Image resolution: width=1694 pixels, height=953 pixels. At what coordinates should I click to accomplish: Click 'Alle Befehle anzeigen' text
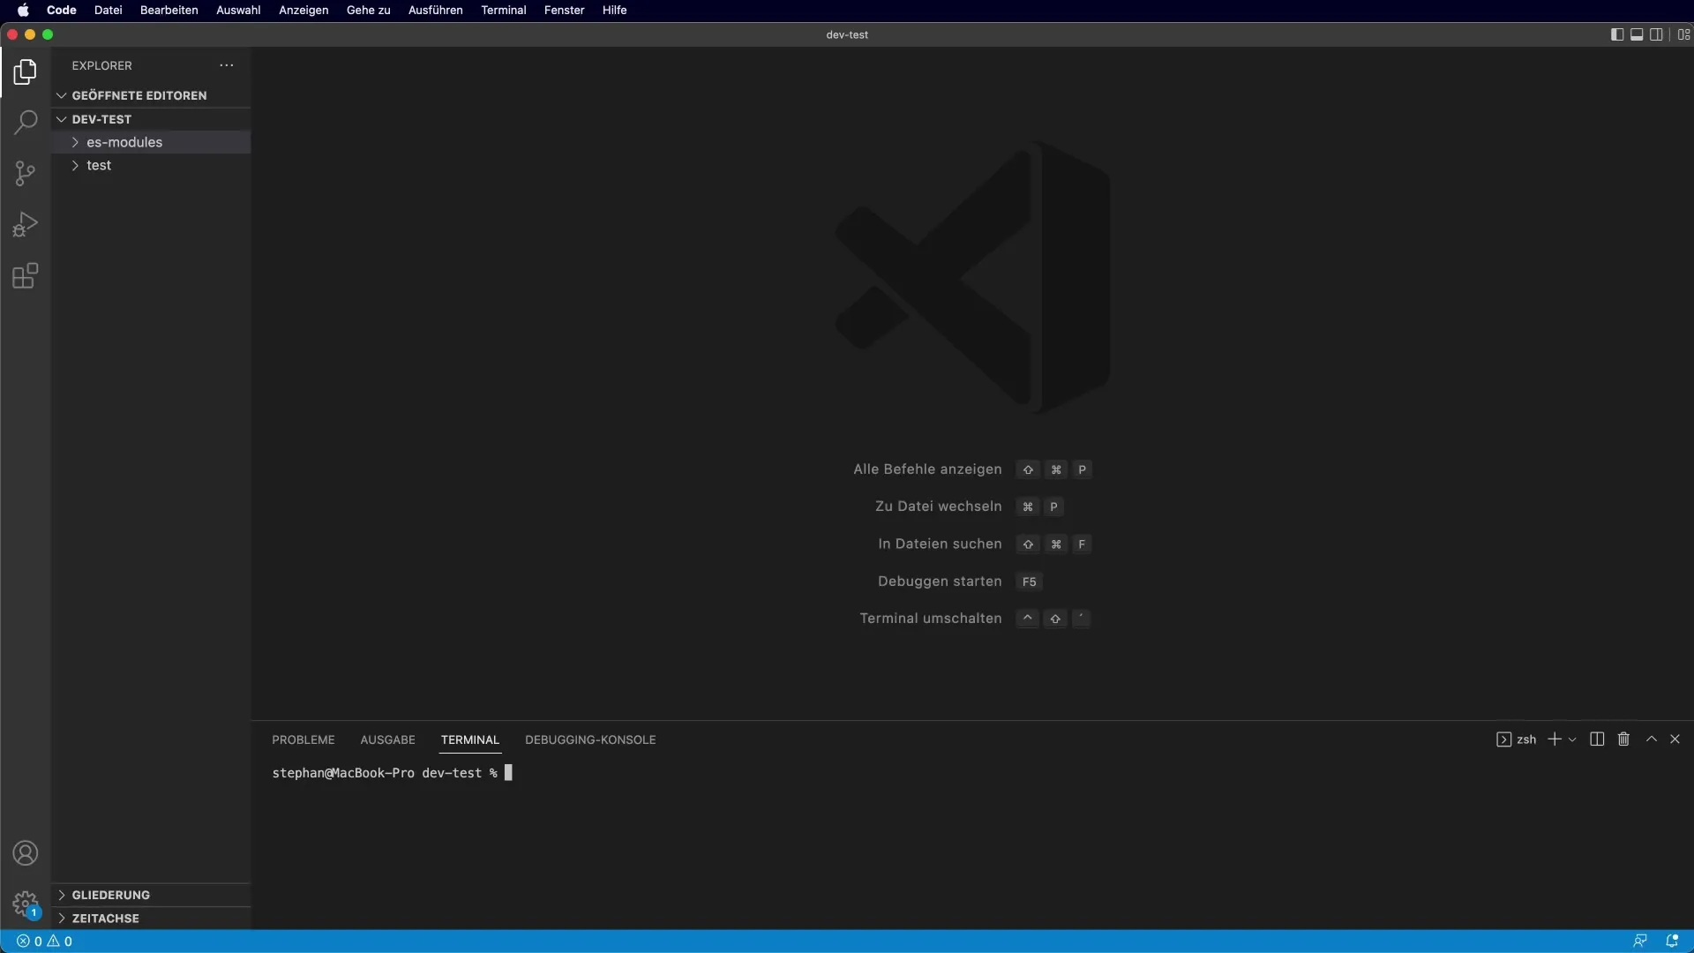click(927, 469)
